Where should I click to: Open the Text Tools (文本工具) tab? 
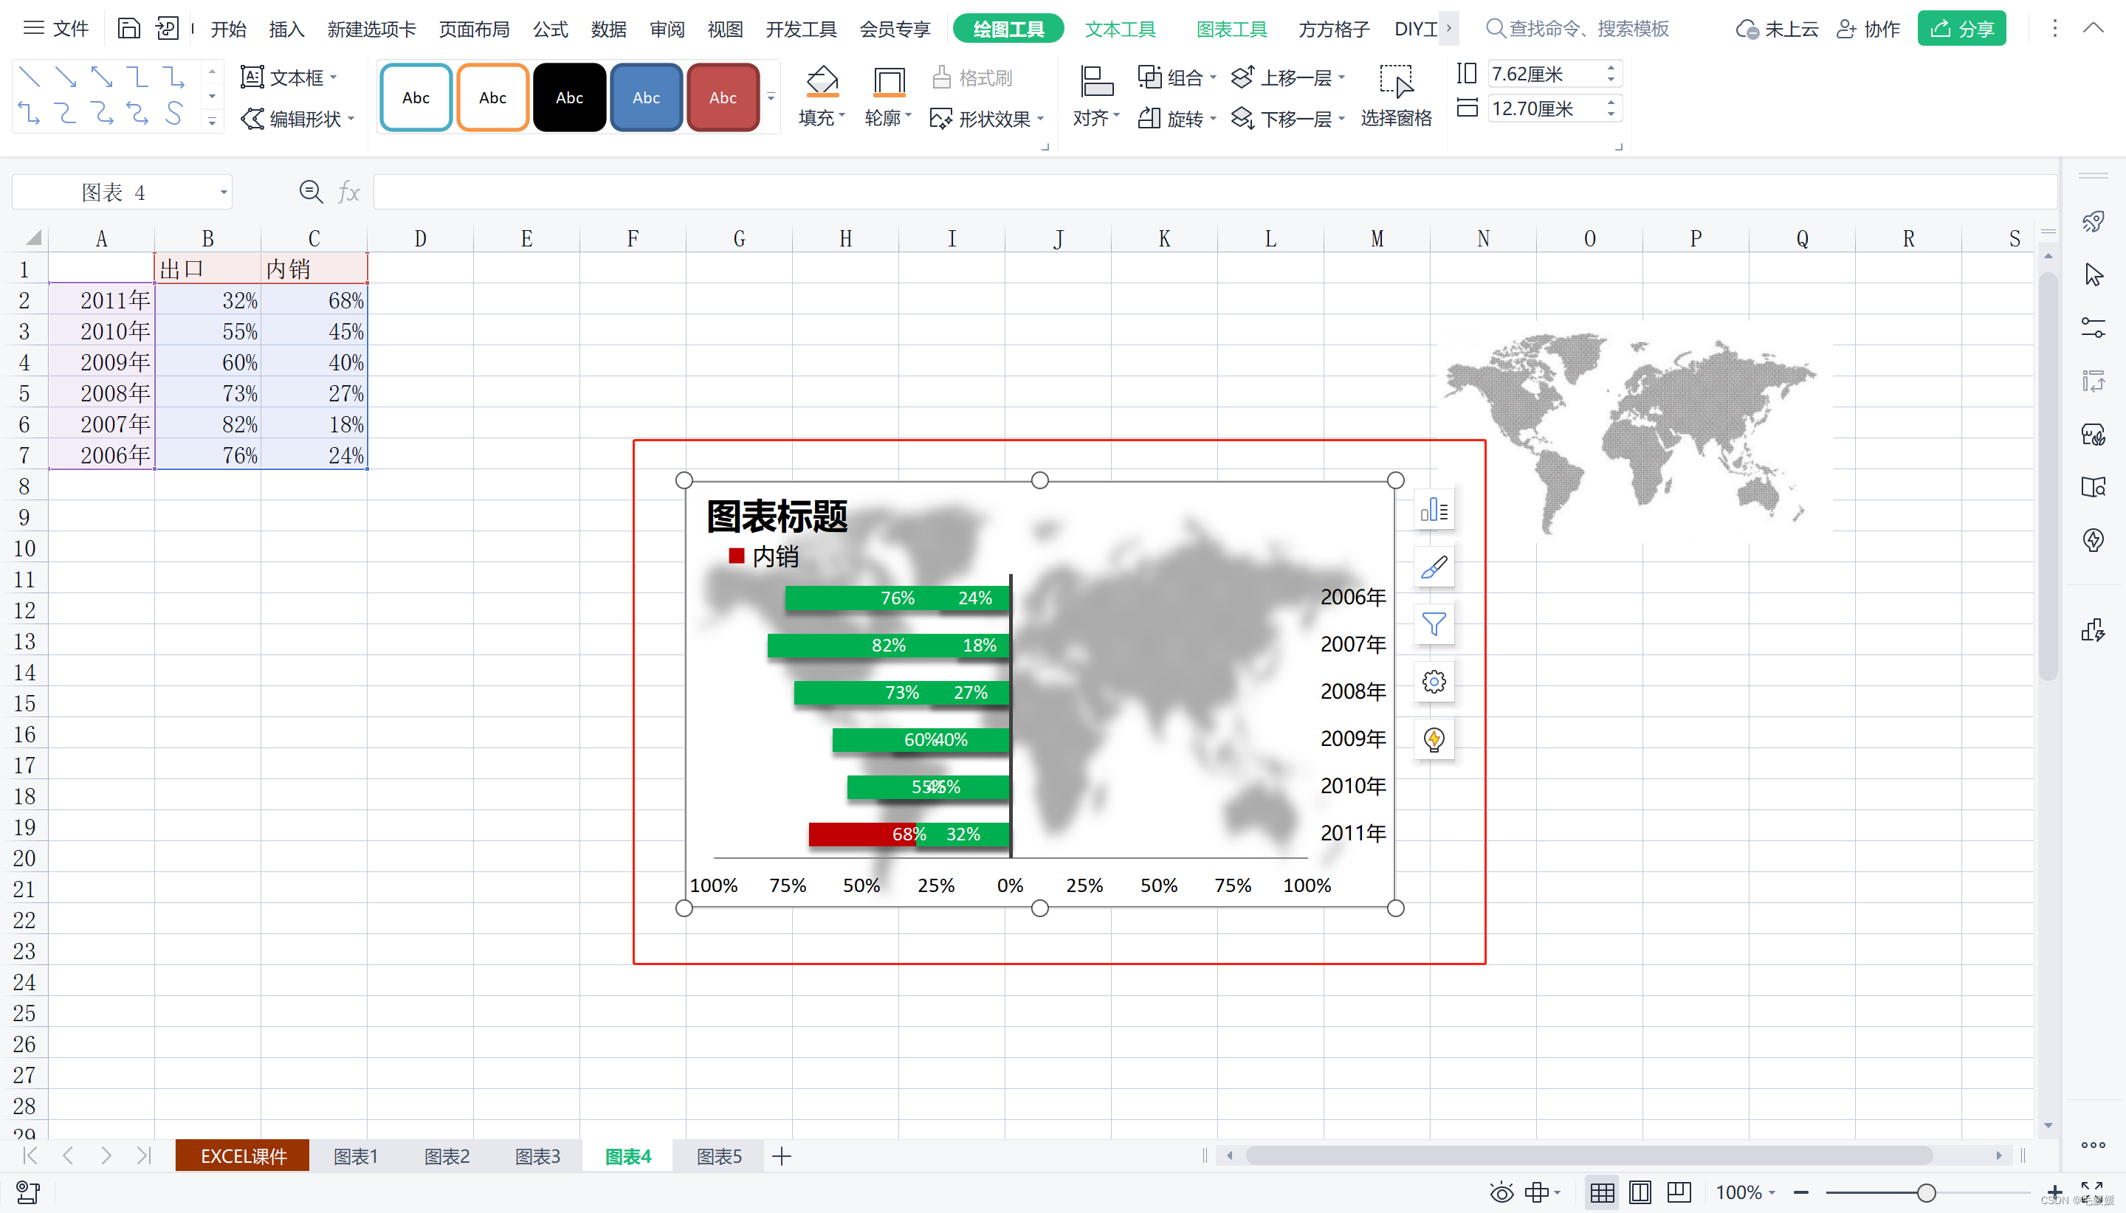pyautogui.click(x=1120, y=30)
